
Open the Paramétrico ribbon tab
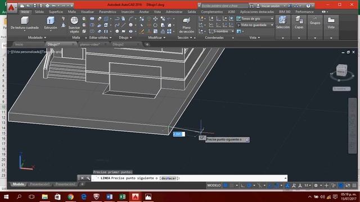point(107,12)
